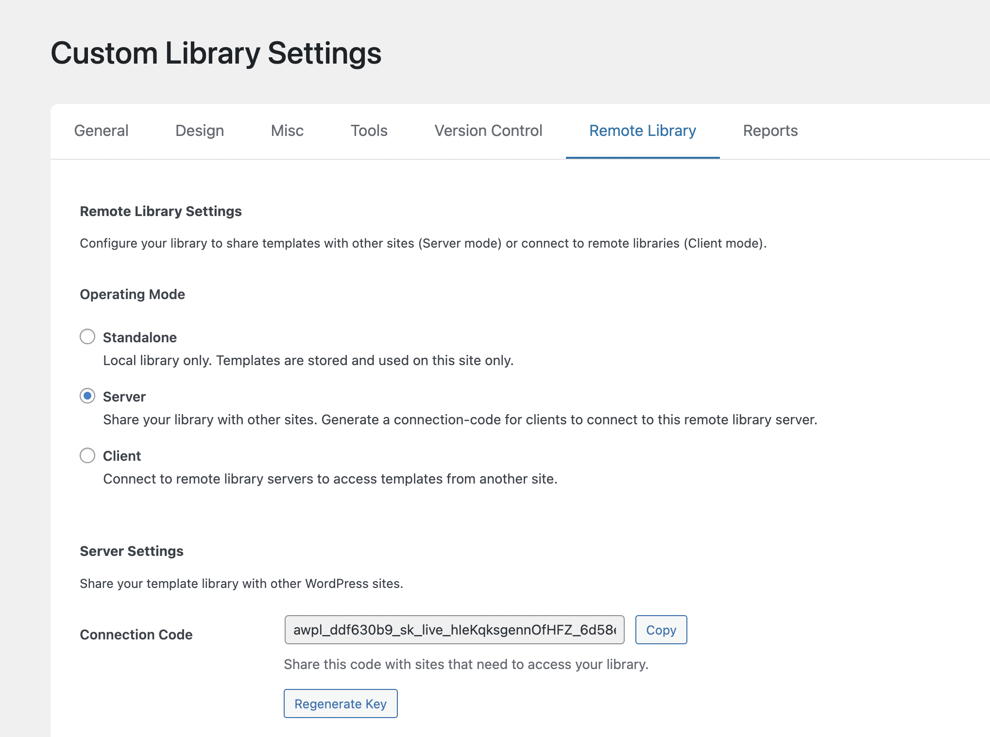Switch to the Reports tab
The image size is (990, 737).
[x=770, y=131]
